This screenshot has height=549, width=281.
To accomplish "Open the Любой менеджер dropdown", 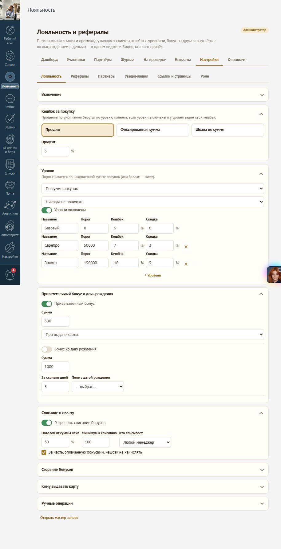I will pos(145,442).
